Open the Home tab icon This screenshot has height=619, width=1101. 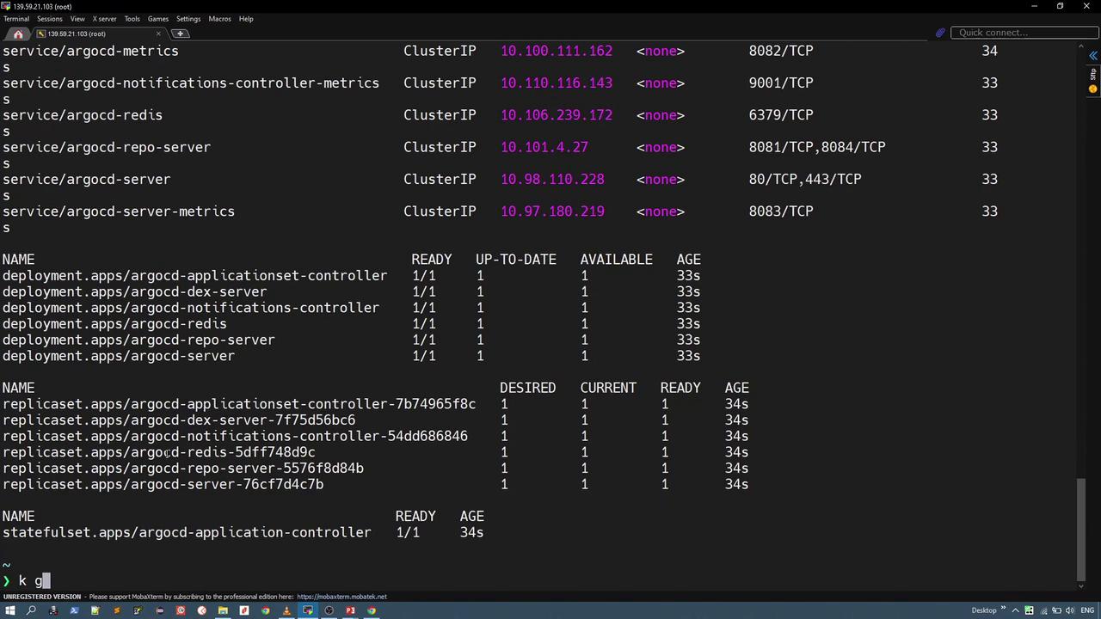click(18, 34)
